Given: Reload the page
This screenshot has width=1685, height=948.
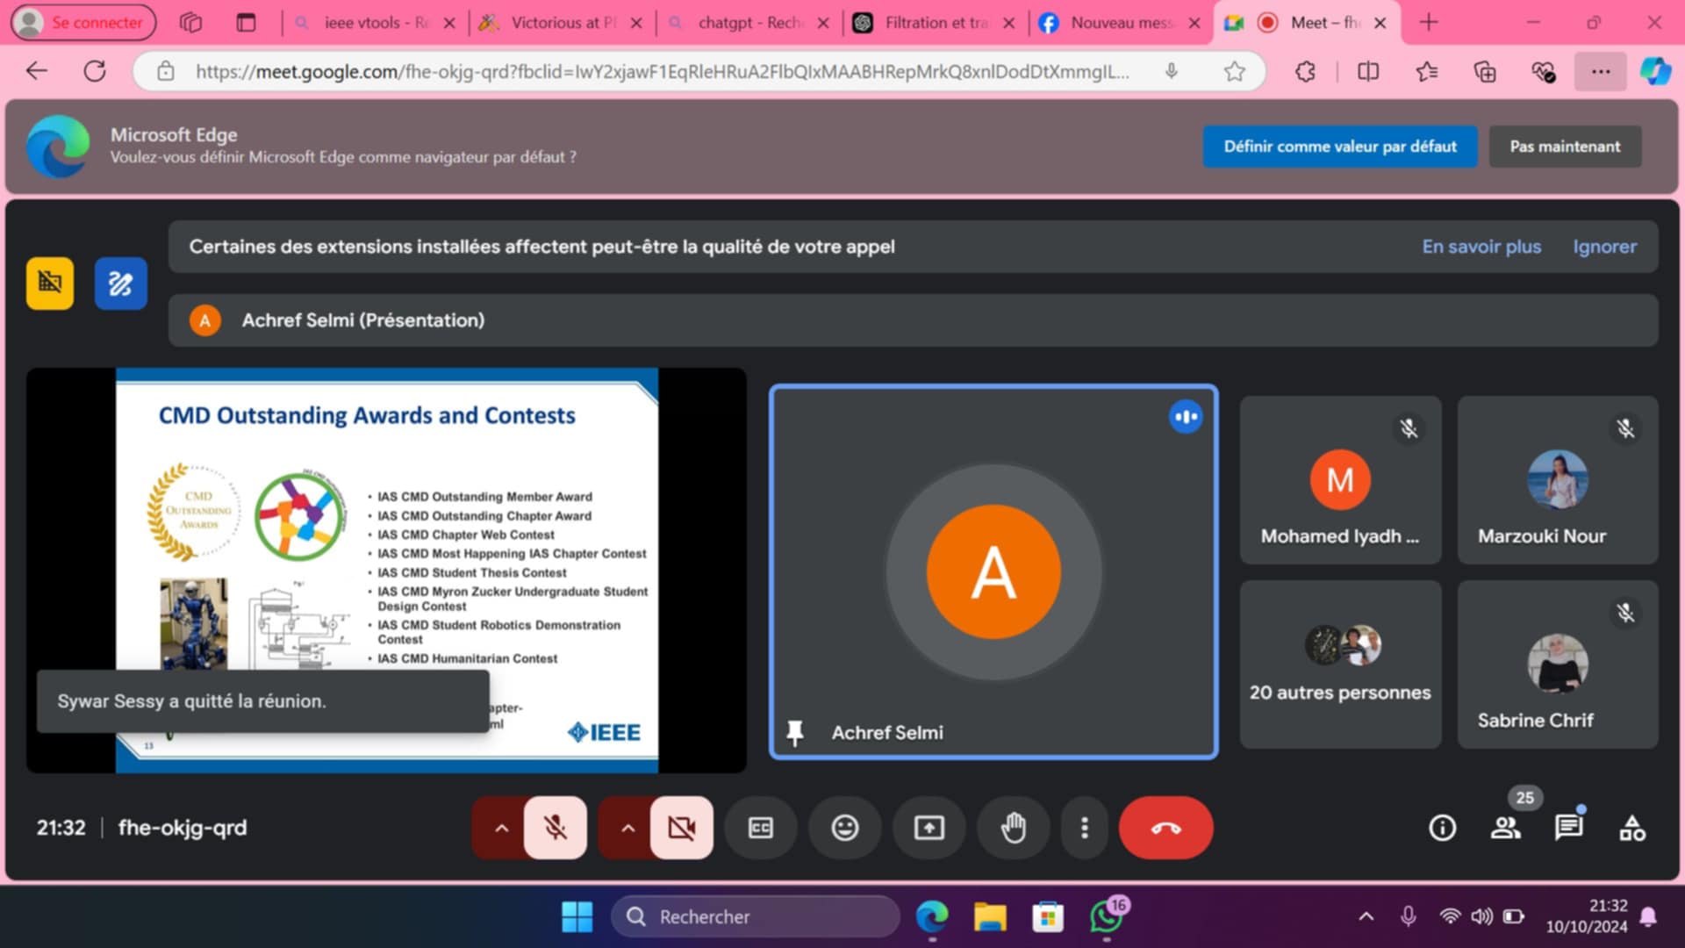Looking at the screenshot, I should click(x=95, y=71).
